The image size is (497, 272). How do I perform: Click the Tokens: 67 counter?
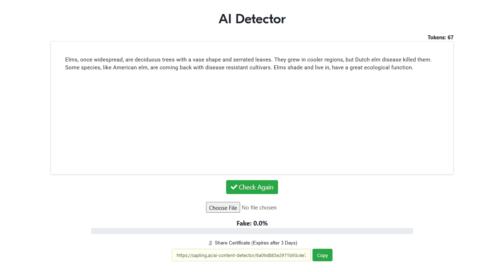[x=440, y=38]
